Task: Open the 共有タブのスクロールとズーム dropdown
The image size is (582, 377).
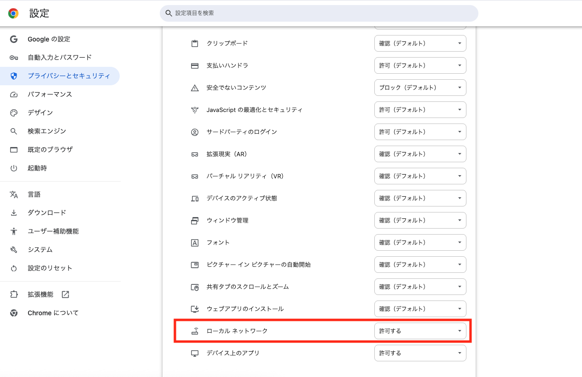Action: pyautogui.click(x=420, y=287)
